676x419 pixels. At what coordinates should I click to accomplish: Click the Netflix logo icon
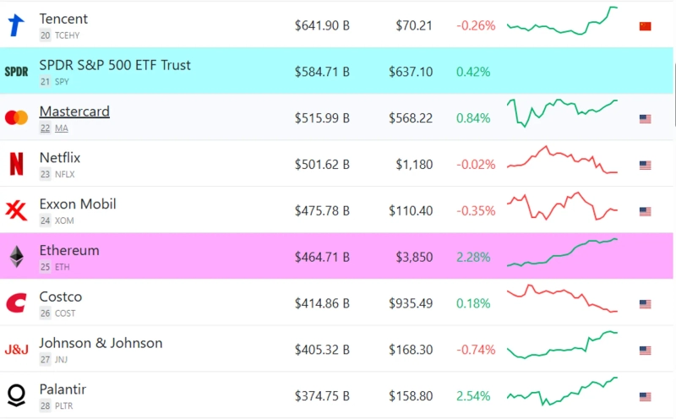(x=16, y=164)
